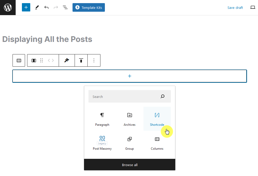Move the column right with the right chevron
The image size is (258, 176).
(x=53, y=60)
